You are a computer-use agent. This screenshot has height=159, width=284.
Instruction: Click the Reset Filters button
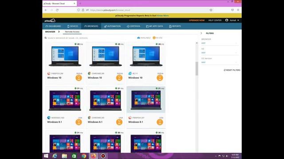click(232, 70)
